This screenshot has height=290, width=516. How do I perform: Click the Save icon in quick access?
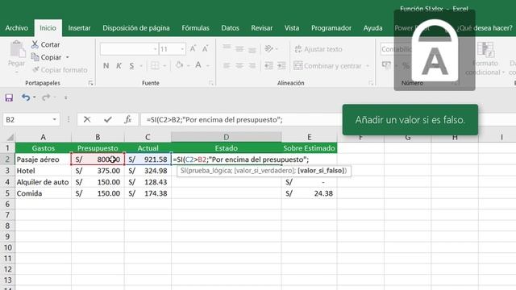tap(9, 97)
